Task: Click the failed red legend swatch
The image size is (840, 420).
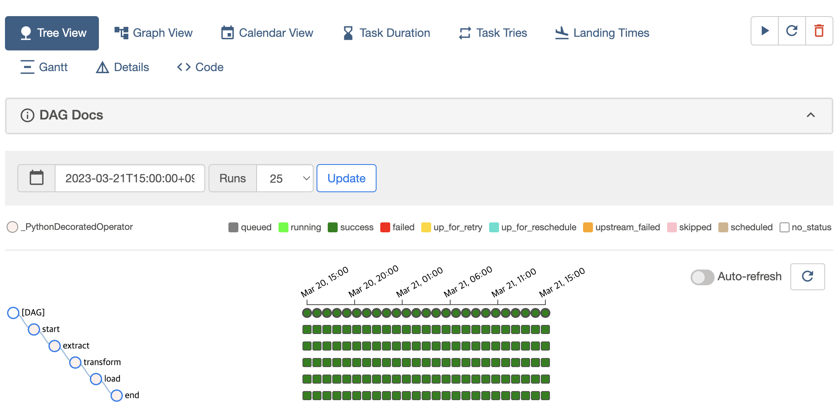Action: click(385, 227)
